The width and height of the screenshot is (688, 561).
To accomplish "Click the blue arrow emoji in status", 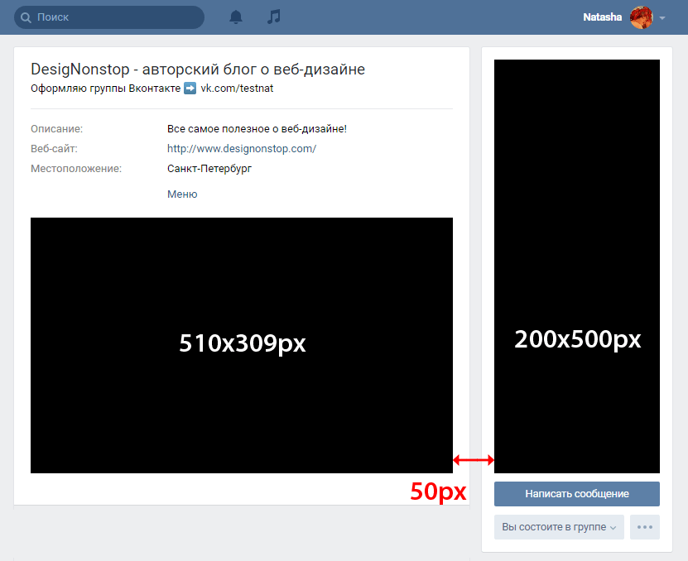I will point(190,89).
